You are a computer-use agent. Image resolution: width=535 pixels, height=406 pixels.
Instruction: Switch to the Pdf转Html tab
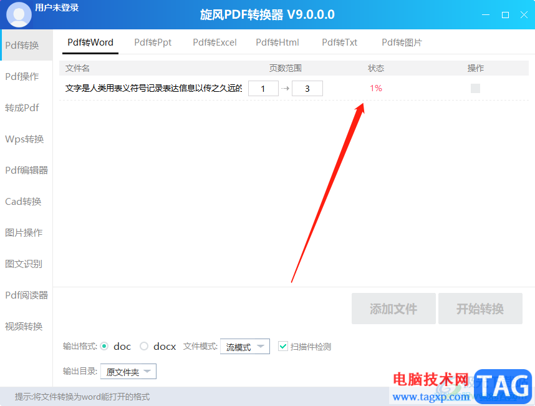pos(277,42)
